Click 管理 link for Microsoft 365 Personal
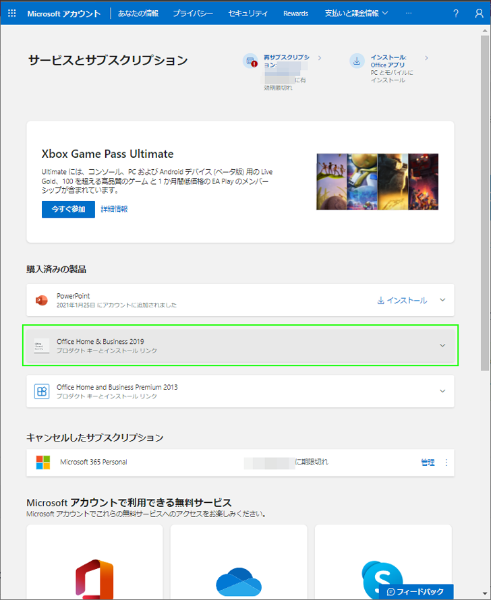 click(x=428, y=462)
